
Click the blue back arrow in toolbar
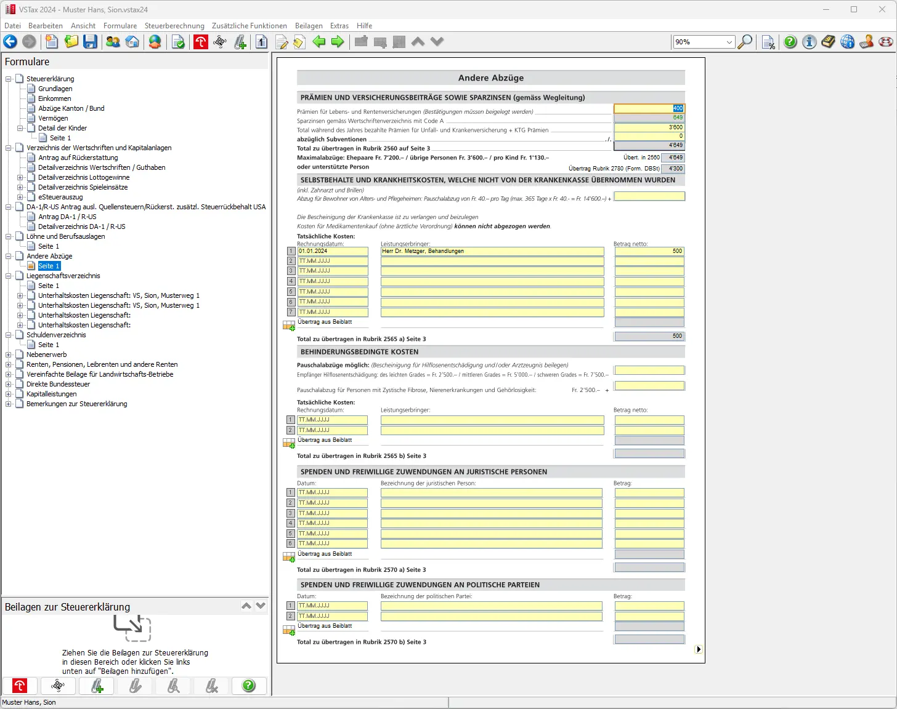point(10,42)
